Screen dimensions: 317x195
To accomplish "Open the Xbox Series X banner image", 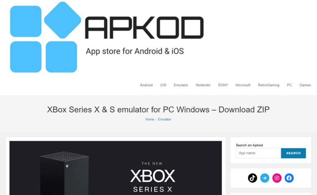I will coord(116,168).
